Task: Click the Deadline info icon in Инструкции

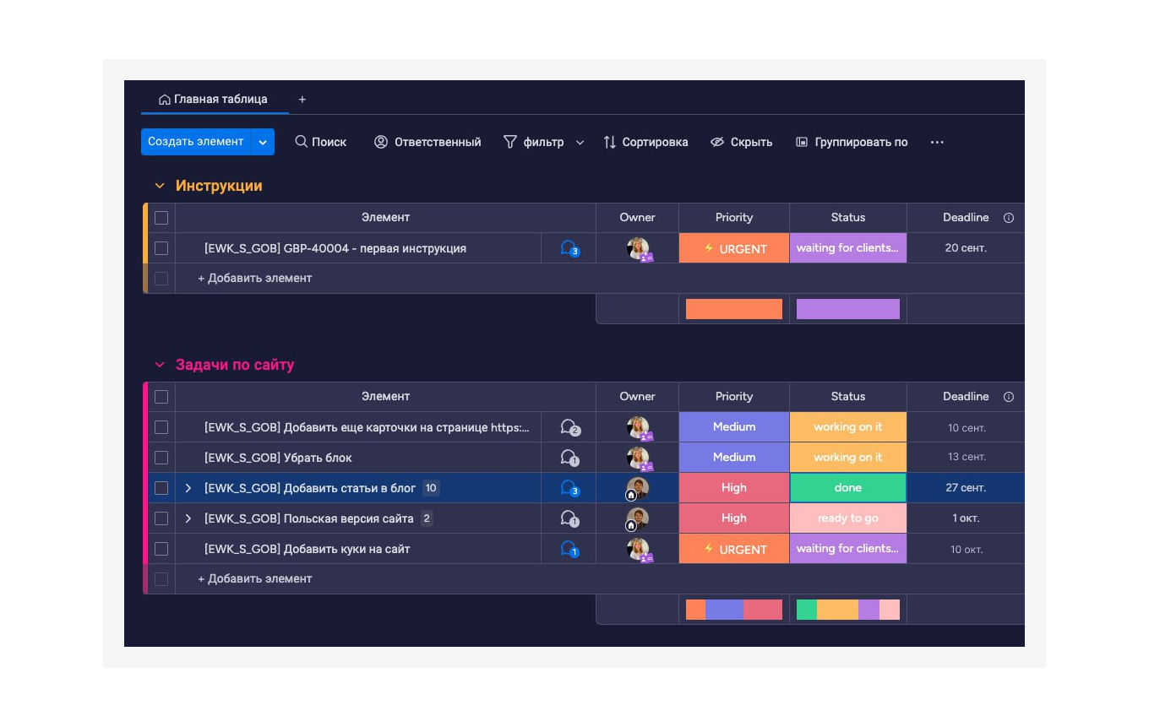Action: pyautogui.click(x=1008, y=218)
